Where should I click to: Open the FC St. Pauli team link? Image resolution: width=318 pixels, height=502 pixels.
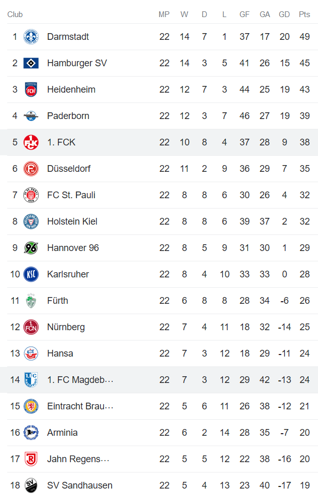[71, 195]
